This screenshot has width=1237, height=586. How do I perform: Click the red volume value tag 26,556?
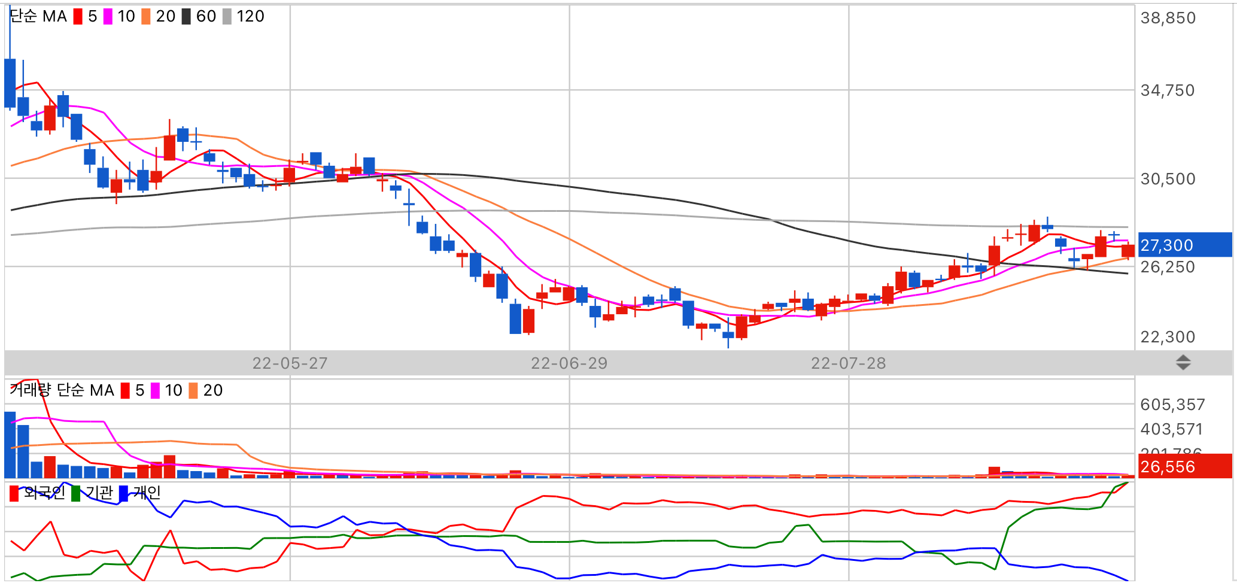click(x=1185, y=466)
